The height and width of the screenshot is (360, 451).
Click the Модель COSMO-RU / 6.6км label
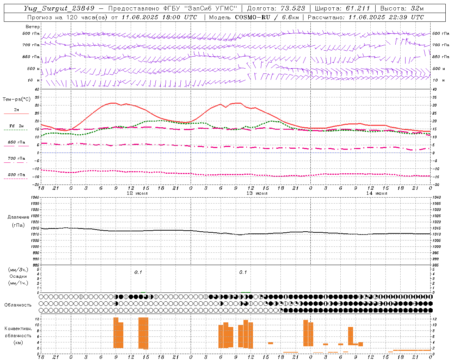pyautogui.click(x=254, y=17)
